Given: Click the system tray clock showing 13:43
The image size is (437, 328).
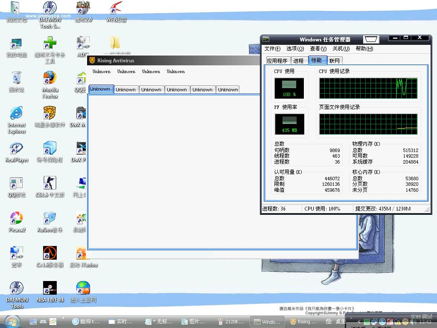Looking at the screenshot, I should click(x=425, y=322).
